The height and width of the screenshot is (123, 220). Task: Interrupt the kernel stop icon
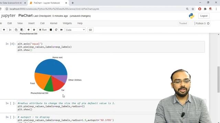[51, 30]
